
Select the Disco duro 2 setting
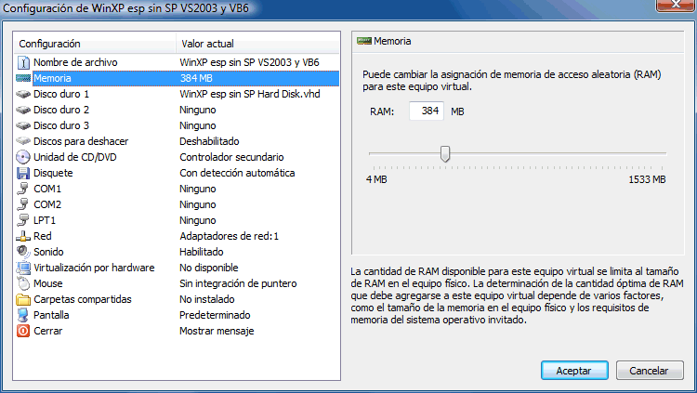(x=177, y=110)
